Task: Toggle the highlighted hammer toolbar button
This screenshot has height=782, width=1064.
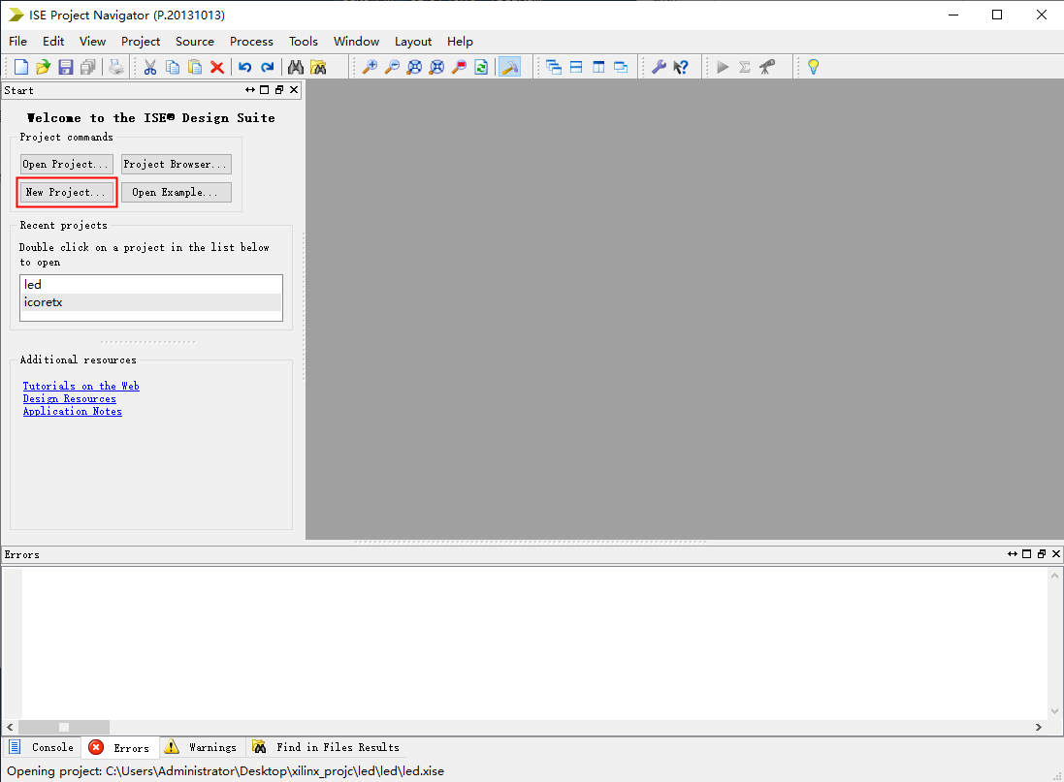Action: coord(509,67)
